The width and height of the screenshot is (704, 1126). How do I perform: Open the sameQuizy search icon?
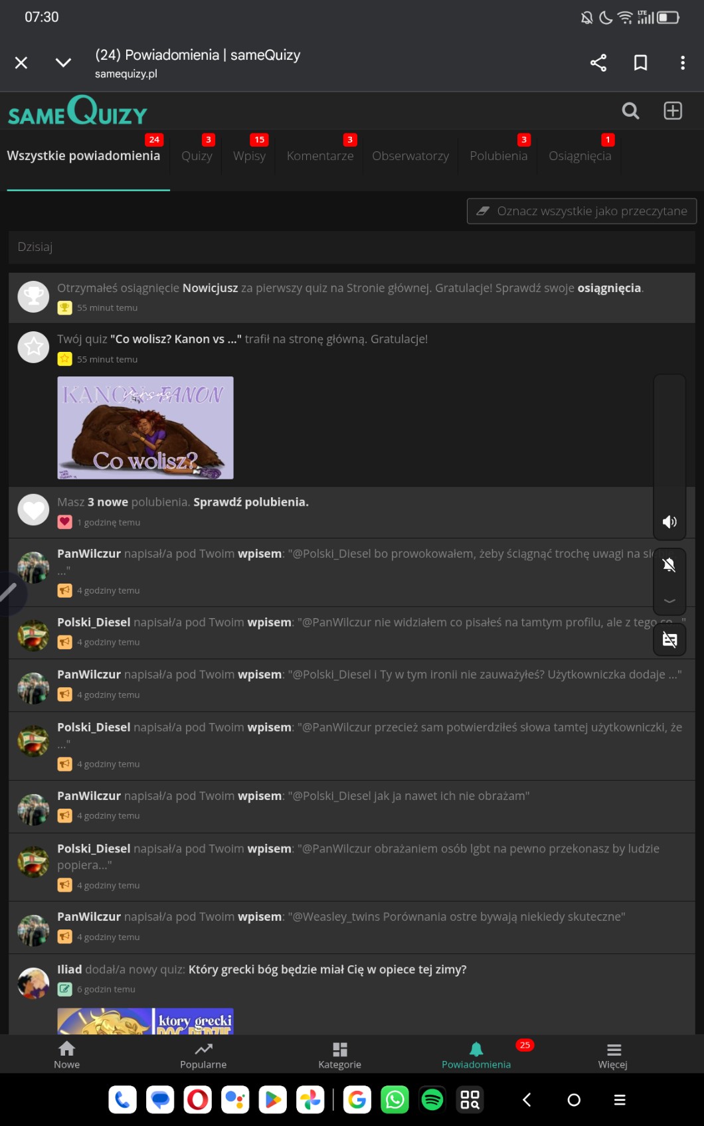[630, 111]
